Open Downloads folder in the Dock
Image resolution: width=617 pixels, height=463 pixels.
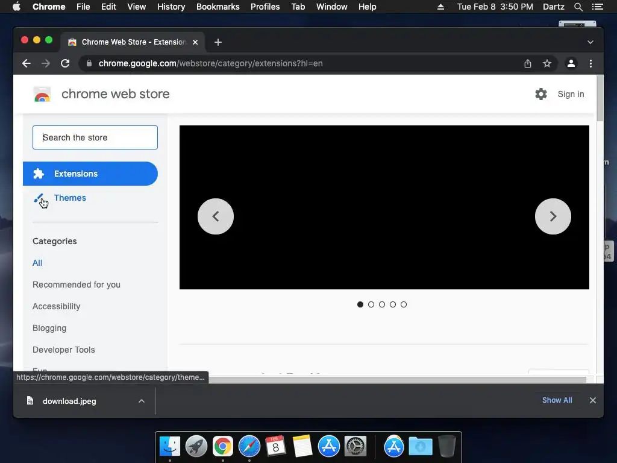[x=420, y=447]
